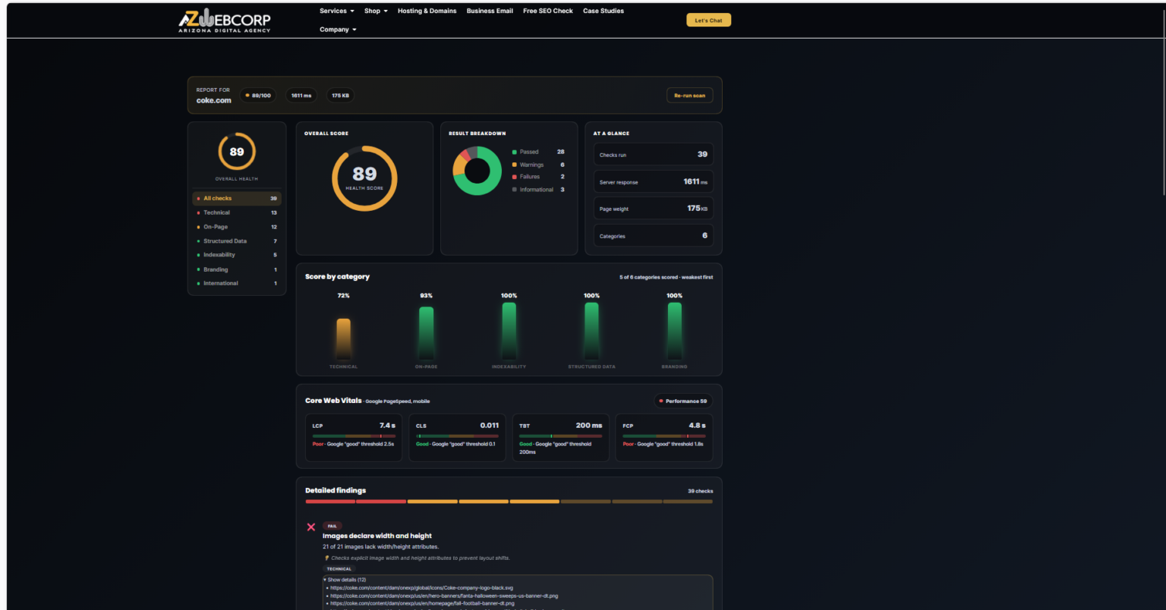Image resolution: width=1166 pixels, height=610 pixels.
Task: Click the LCP 7.4 s card
Action: pos(354,437)
